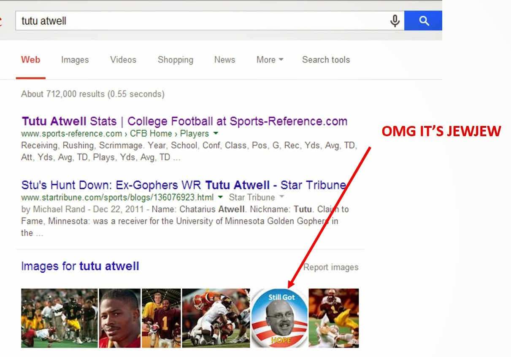Screen dimensions: 511x357
Task: Click the microphone voice search icon
Action: 395,21
